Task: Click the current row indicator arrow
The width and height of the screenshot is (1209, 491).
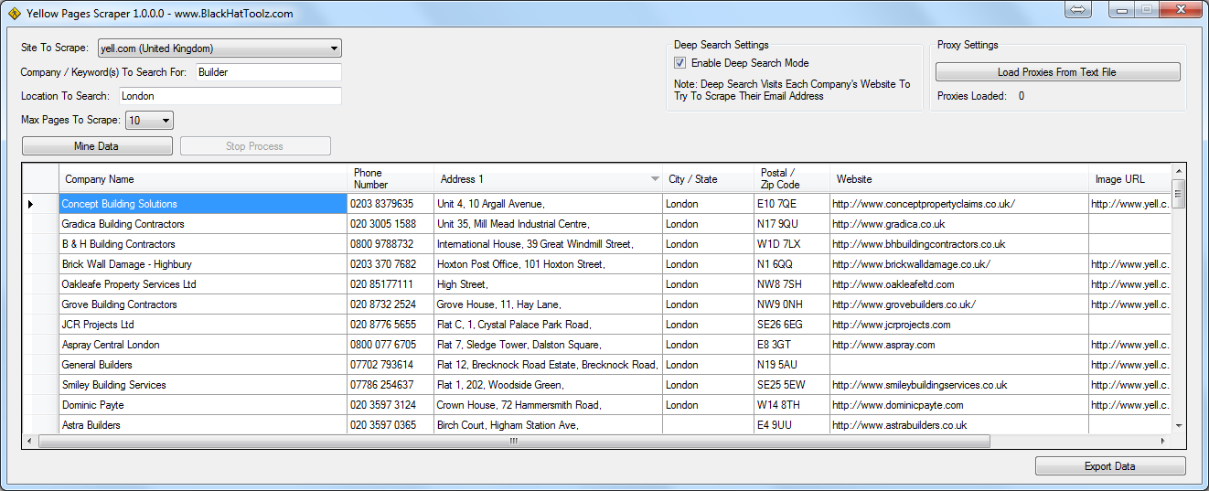Action: [30, 204]
